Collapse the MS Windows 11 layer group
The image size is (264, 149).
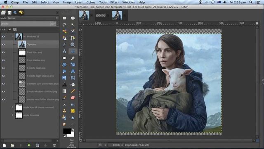tap(13, 36)
